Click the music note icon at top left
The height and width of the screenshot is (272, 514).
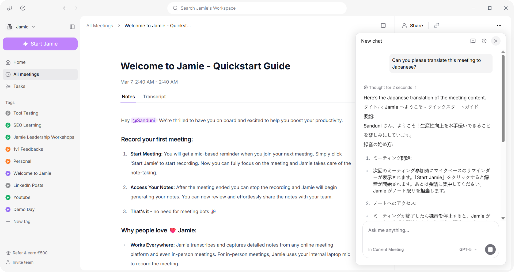(9, 8)
